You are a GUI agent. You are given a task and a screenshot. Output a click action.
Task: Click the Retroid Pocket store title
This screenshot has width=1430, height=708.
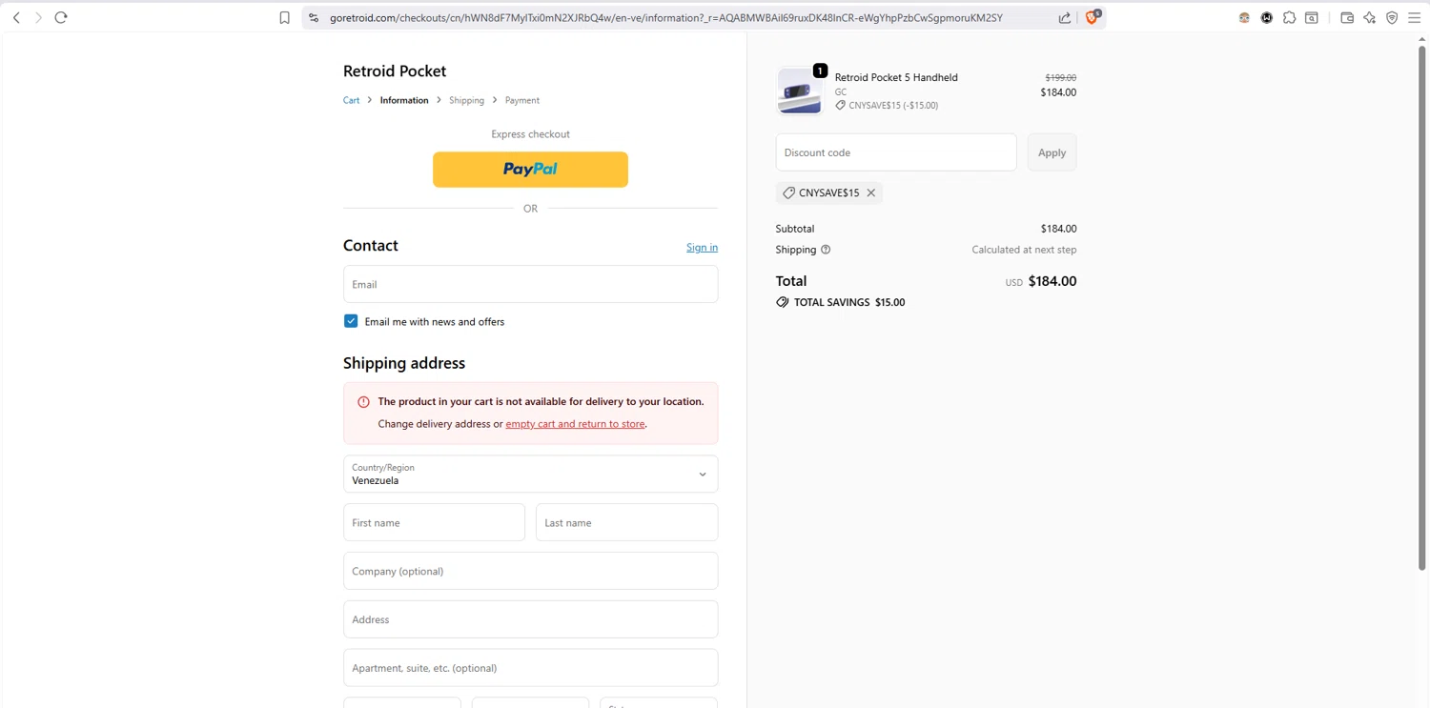pos(395,71)
